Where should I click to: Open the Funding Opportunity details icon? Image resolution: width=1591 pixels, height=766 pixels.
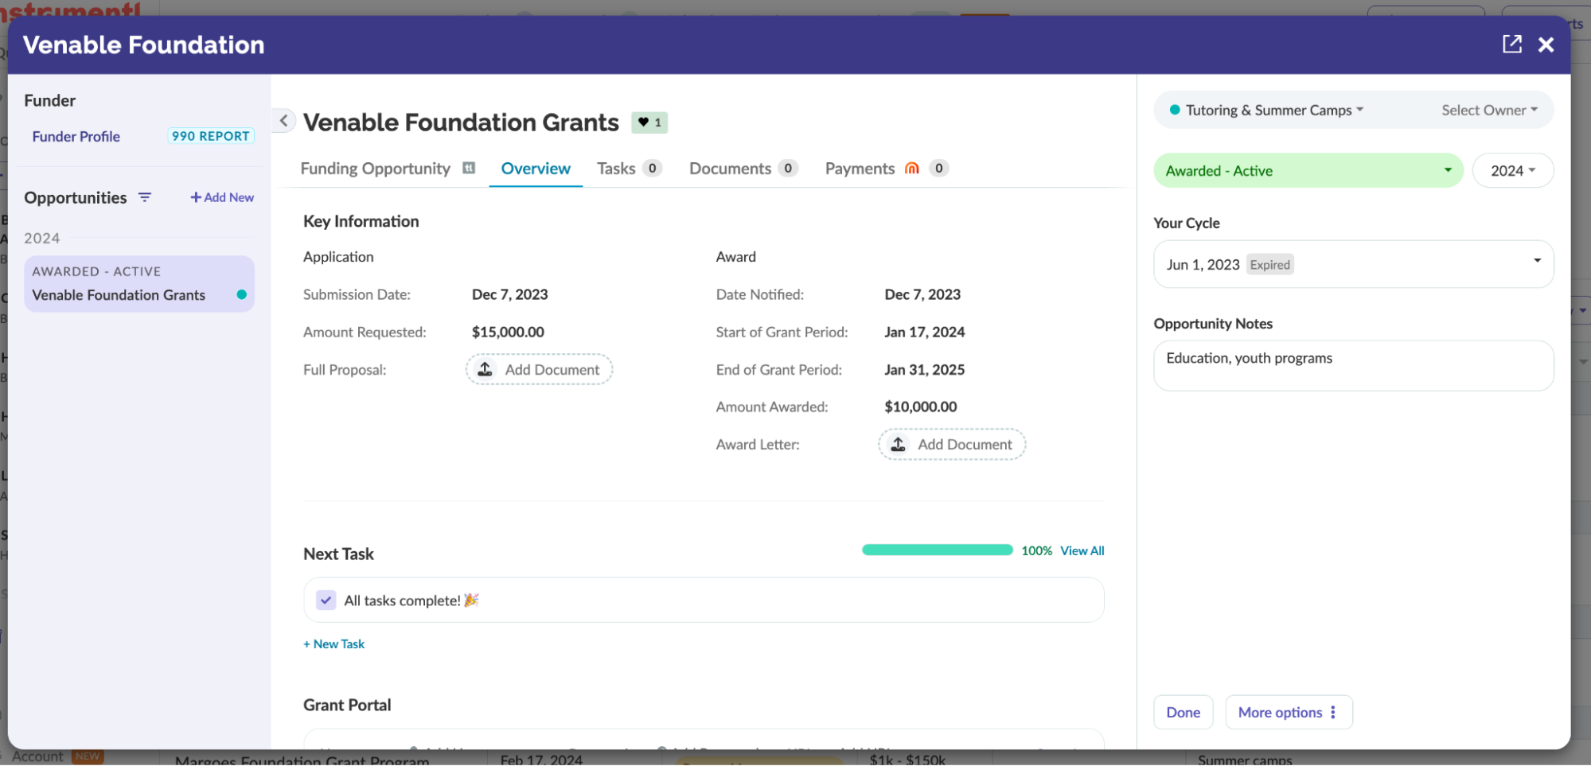[470, 168]
